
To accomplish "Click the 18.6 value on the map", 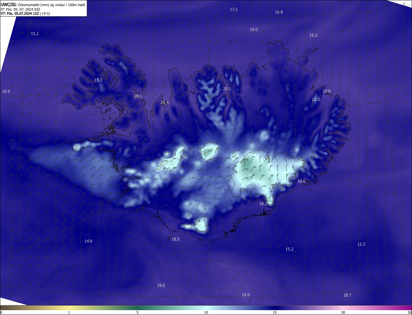I will pyautogui.click(x=301, y=181).
